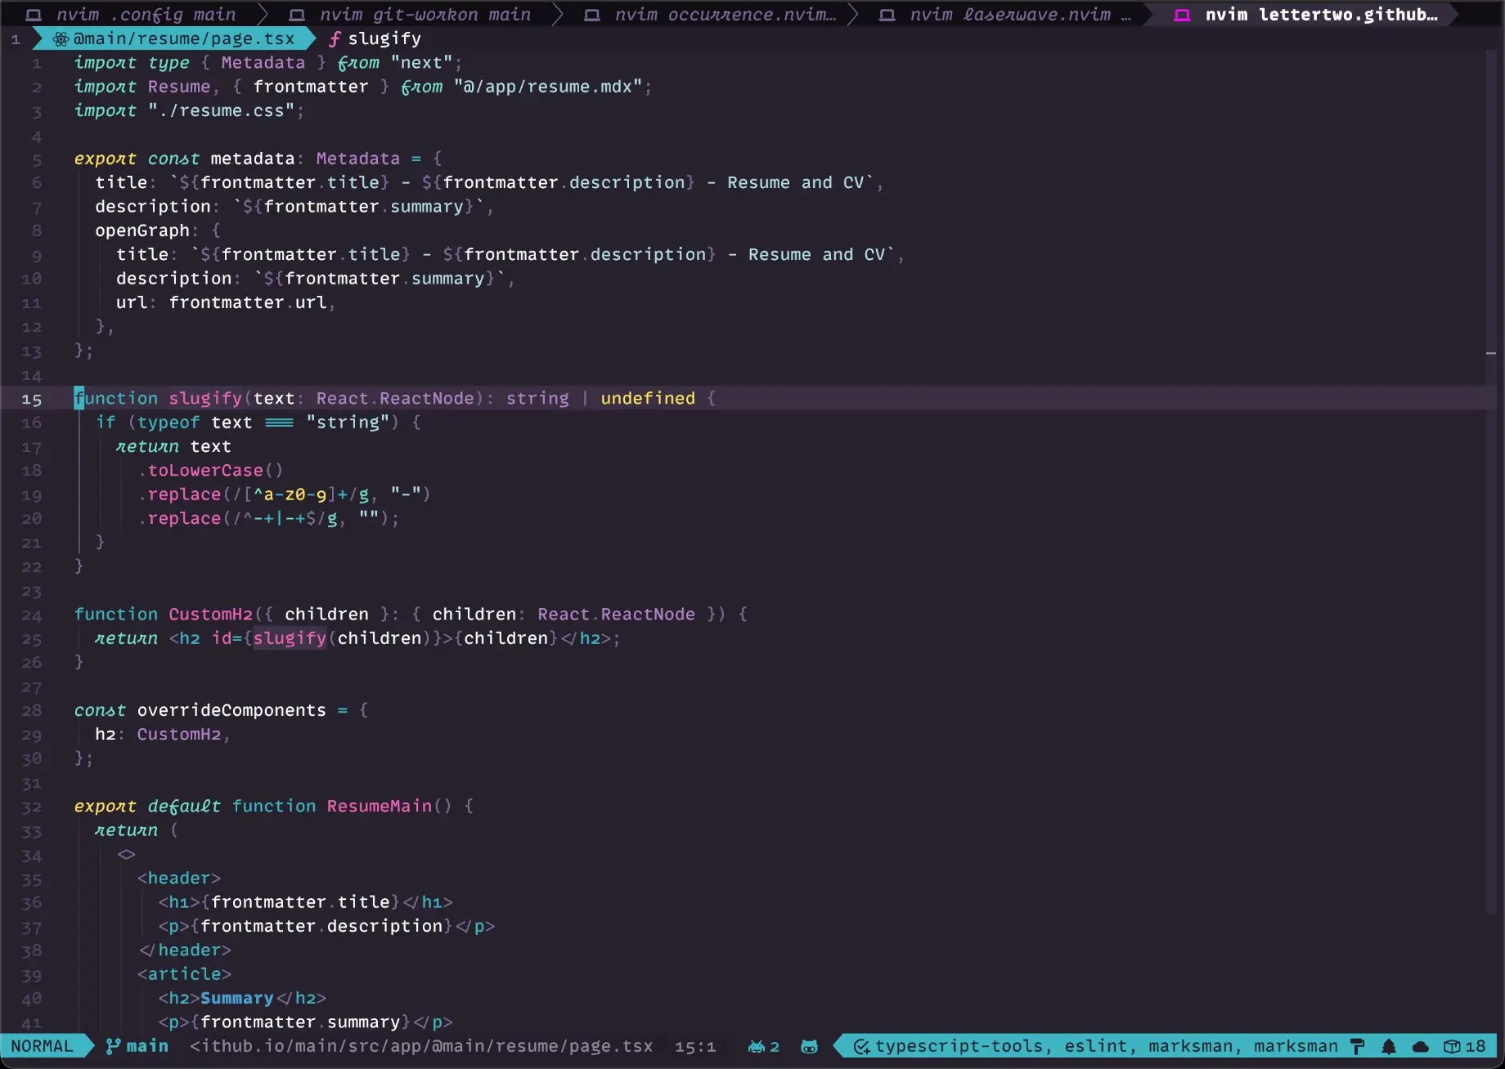Click 'ResumeMain' function name on line 32
This screenshot has width=1505, height=1069.
[x=379, y=806]
